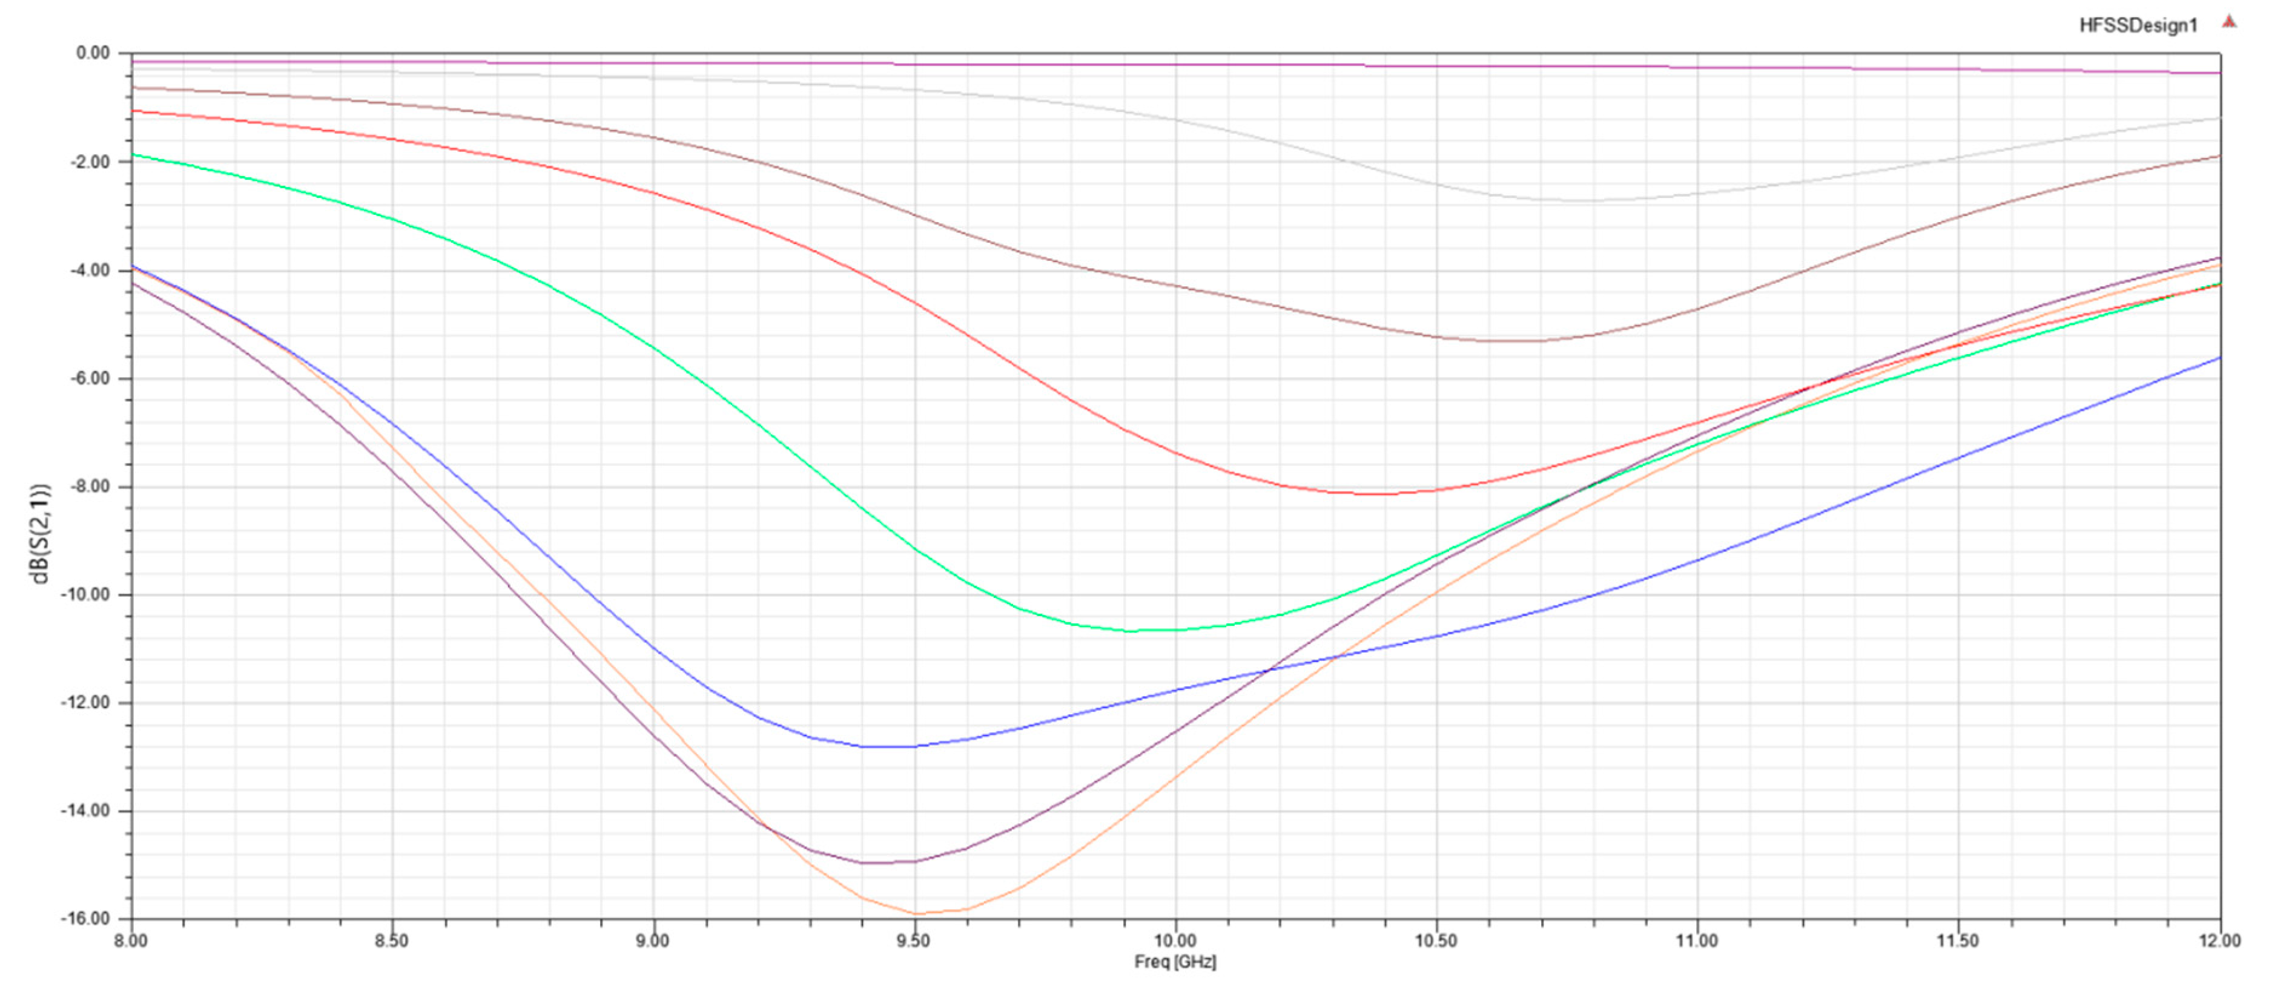Viewport: 2272px width, 992px height.
Task: Click the -12.00 Y-axis tick label
Action: point(85,703)
